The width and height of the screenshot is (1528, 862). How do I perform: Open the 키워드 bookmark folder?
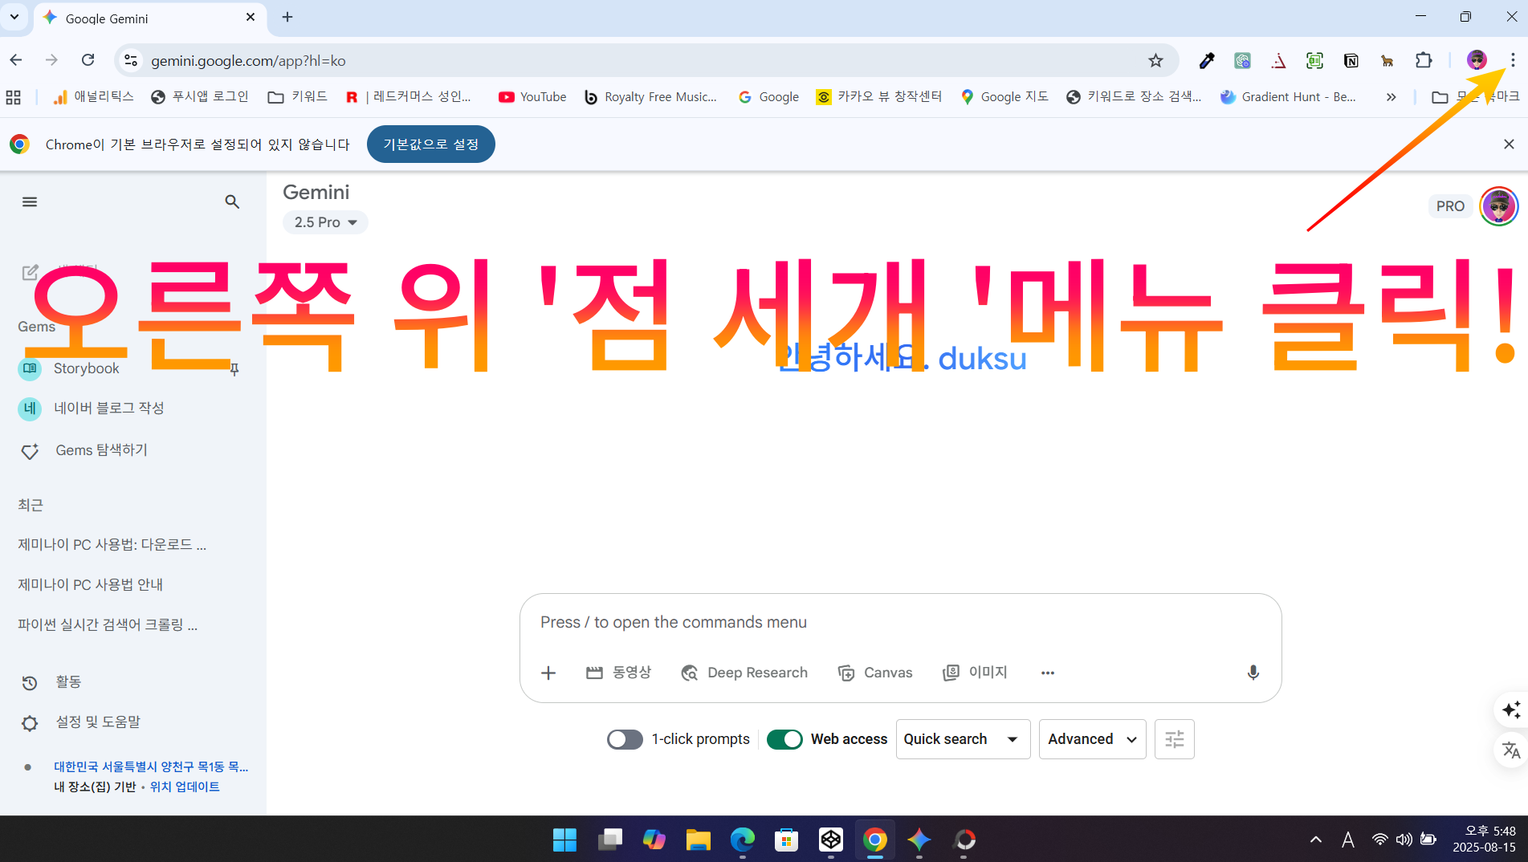click(x=298, y=97)
